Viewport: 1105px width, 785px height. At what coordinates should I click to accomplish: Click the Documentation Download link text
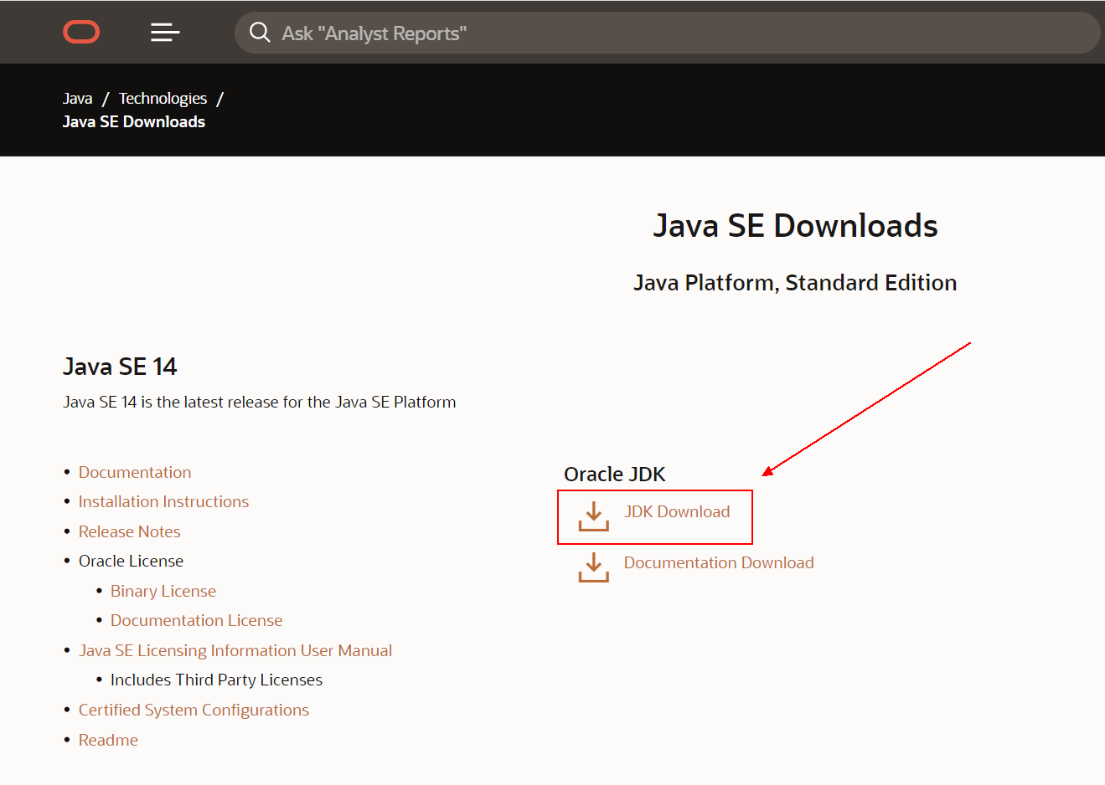[719, 562]
